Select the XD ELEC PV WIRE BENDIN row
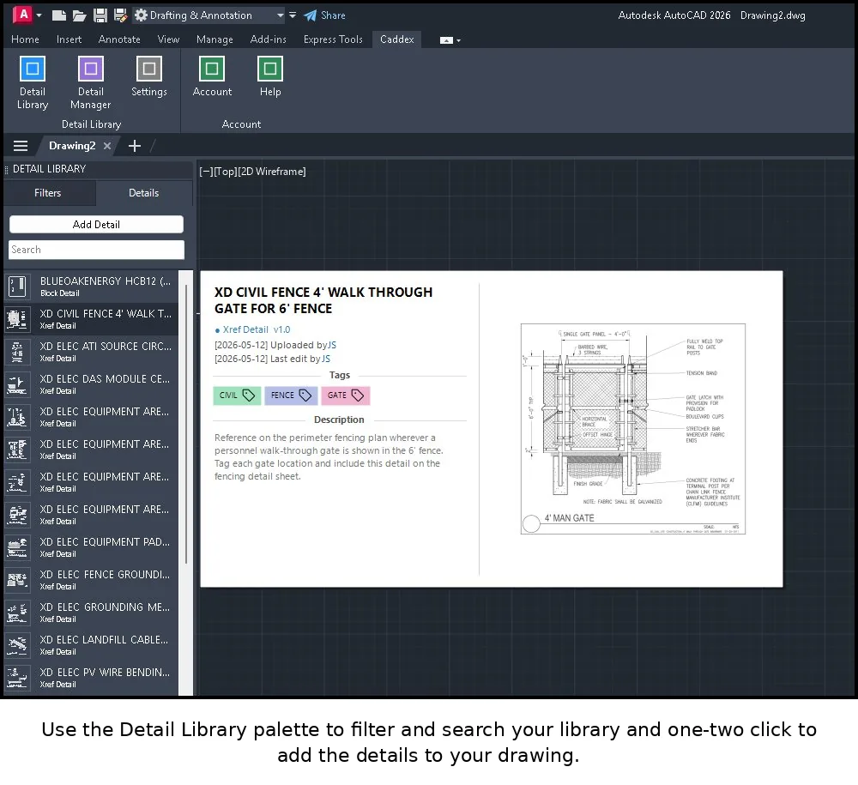The height and width of the screenshot is (785, 858). (92, 677)
